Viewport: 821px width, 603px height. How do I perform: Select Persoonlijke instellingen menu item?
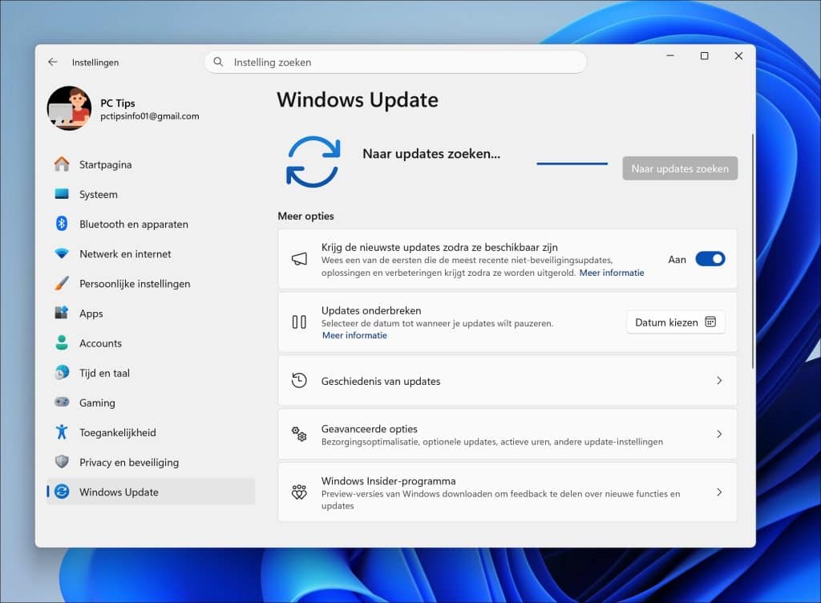(x=151, y=284)
